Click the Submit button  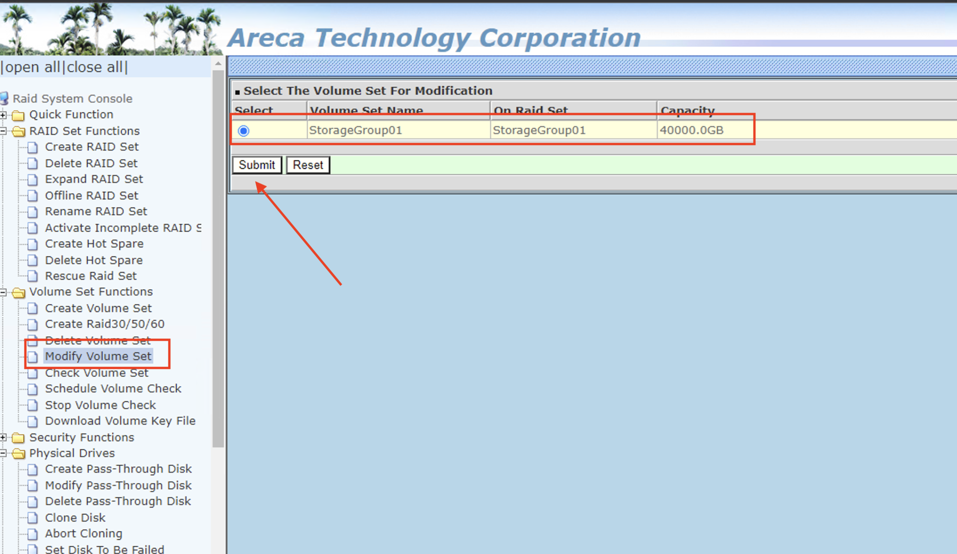point(257,165)
